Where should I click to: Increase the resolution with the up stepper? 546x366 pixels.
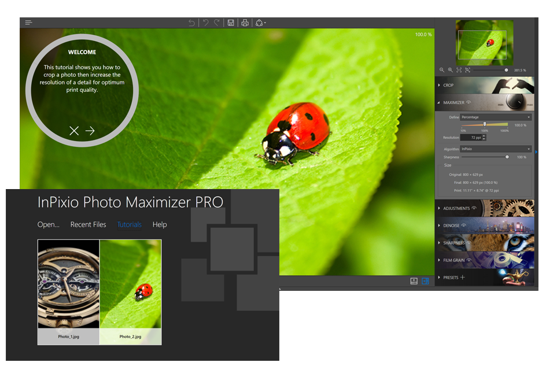point(484,136)
